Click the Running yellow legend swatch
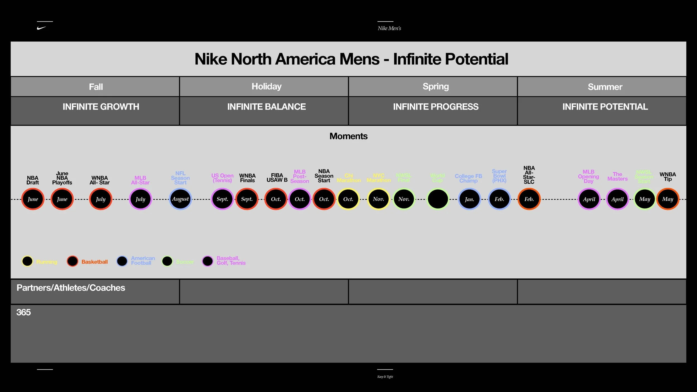The image size is (697, 392). point(27,261)
